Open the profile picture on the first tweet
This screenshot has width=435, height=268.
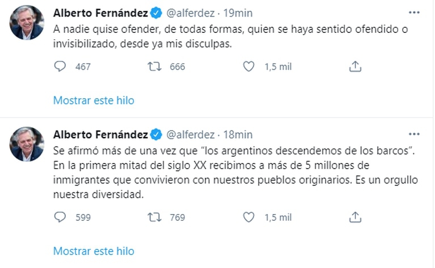(27, 23)
